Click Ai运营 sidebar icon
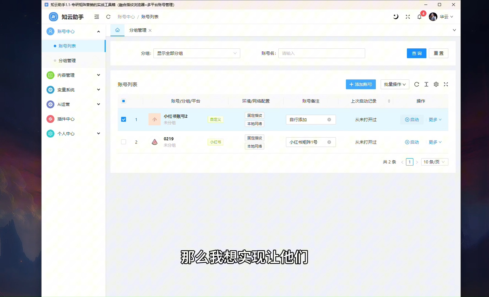Viewport: 489px width, 297px height. pos(50,104)
